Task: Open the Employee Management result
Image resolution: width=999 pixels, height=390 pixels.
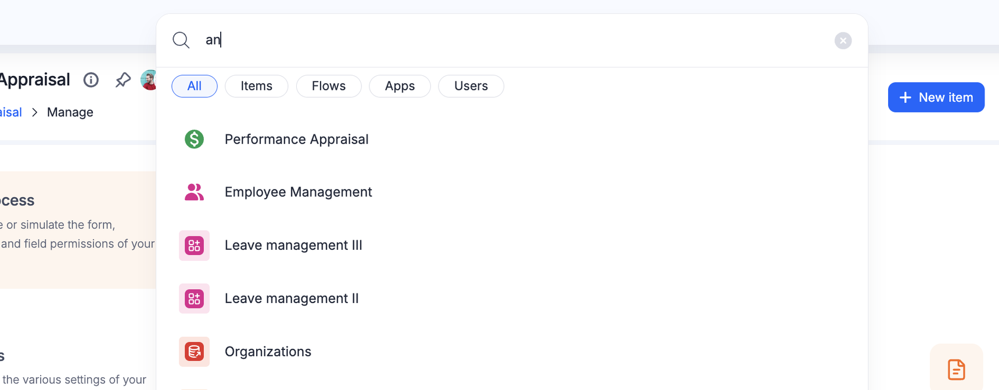Action: pyautogui.click(x=298, y=192)
